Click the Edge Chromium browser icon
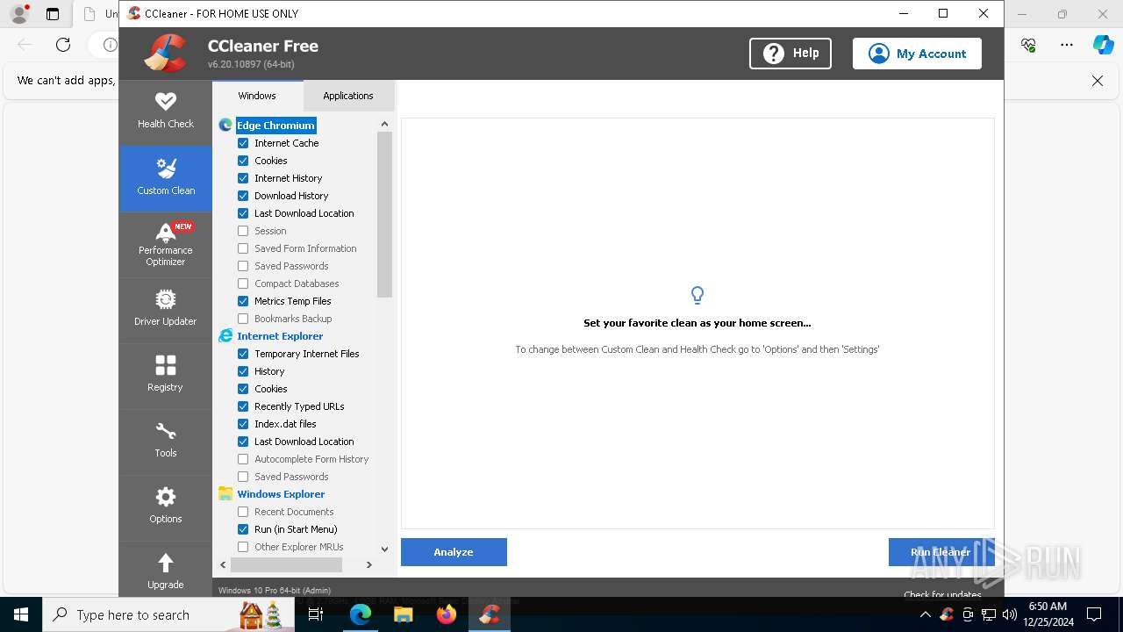The image size is (1123, 632). (x=225, y=126)
